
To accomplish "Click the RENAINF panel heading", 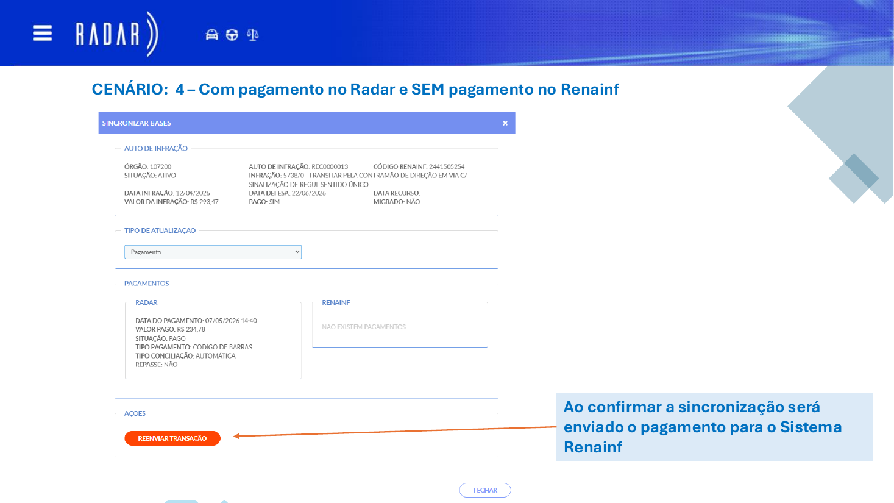I will (336, 302).
